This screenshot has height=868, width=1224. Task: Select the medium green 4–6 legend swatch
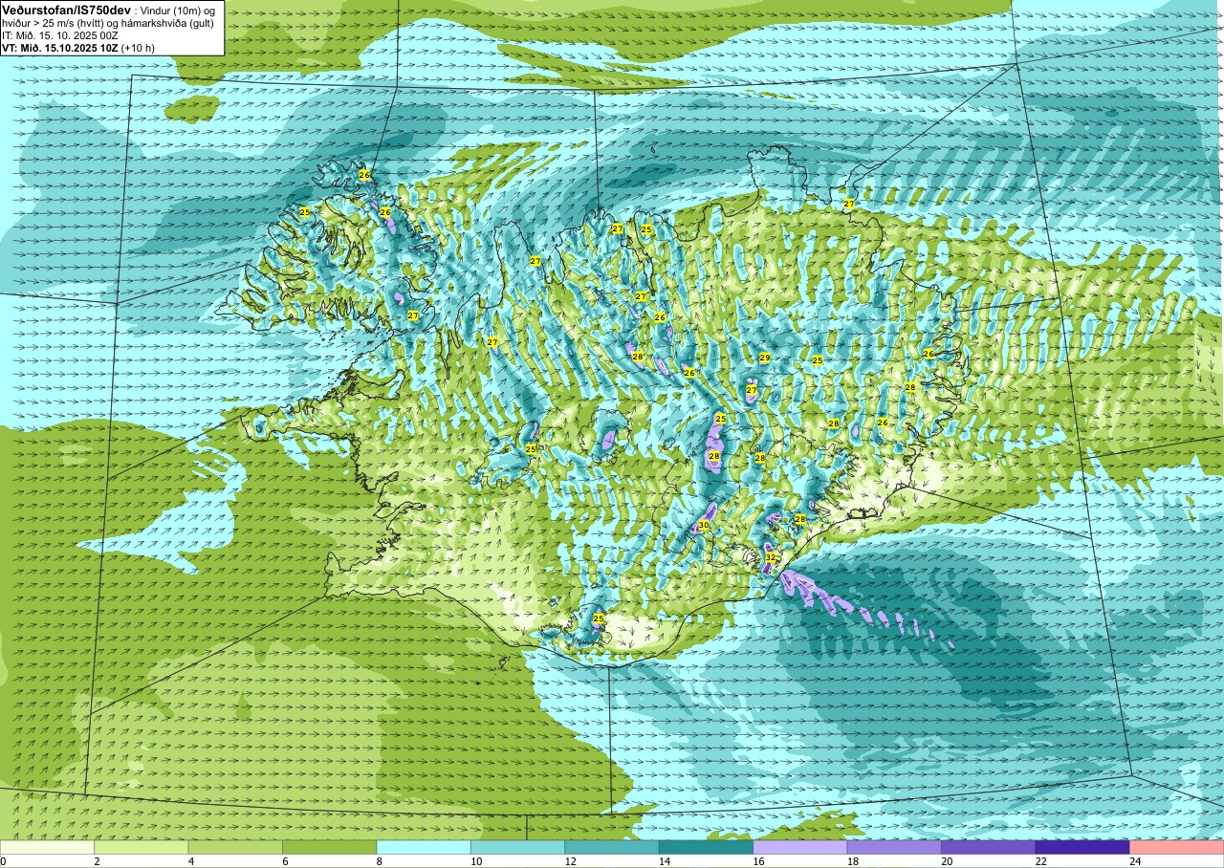tap(235, 848)
